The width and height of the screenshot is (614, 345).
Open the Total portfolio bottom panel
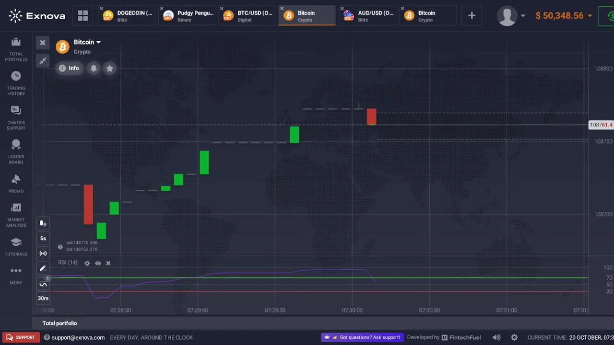point(59,323)
